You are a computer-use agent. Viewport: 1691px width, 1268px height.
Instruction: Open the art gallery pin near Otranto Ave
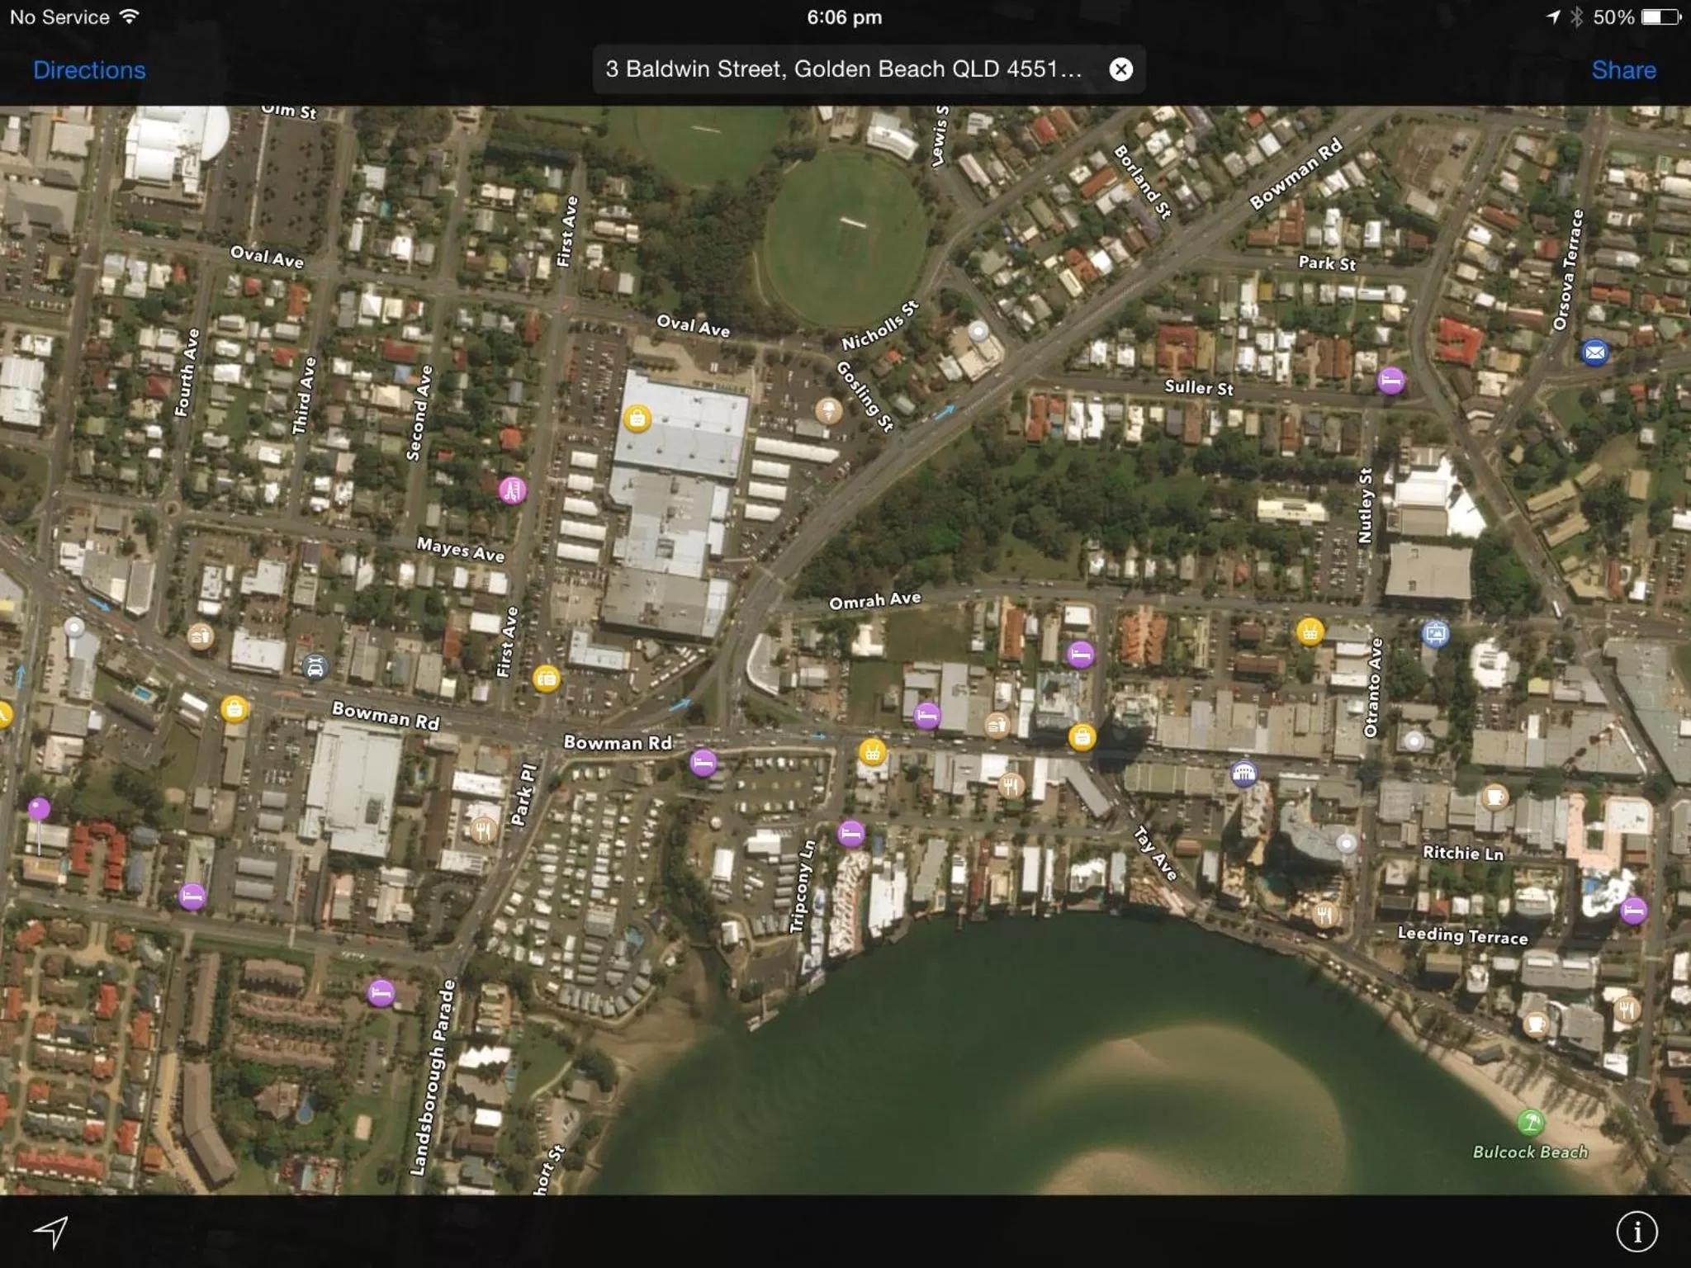pos(1437,632)
